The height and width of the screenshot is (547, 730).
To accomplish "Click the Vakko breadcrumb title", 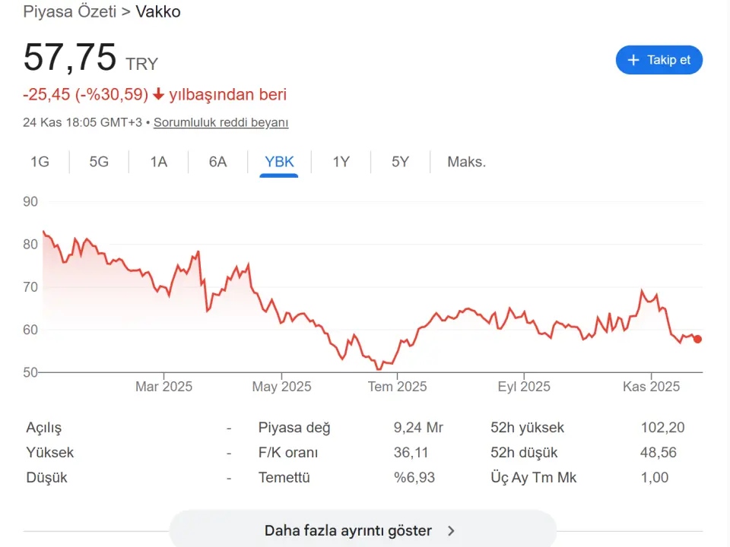I will click(158, 12).
